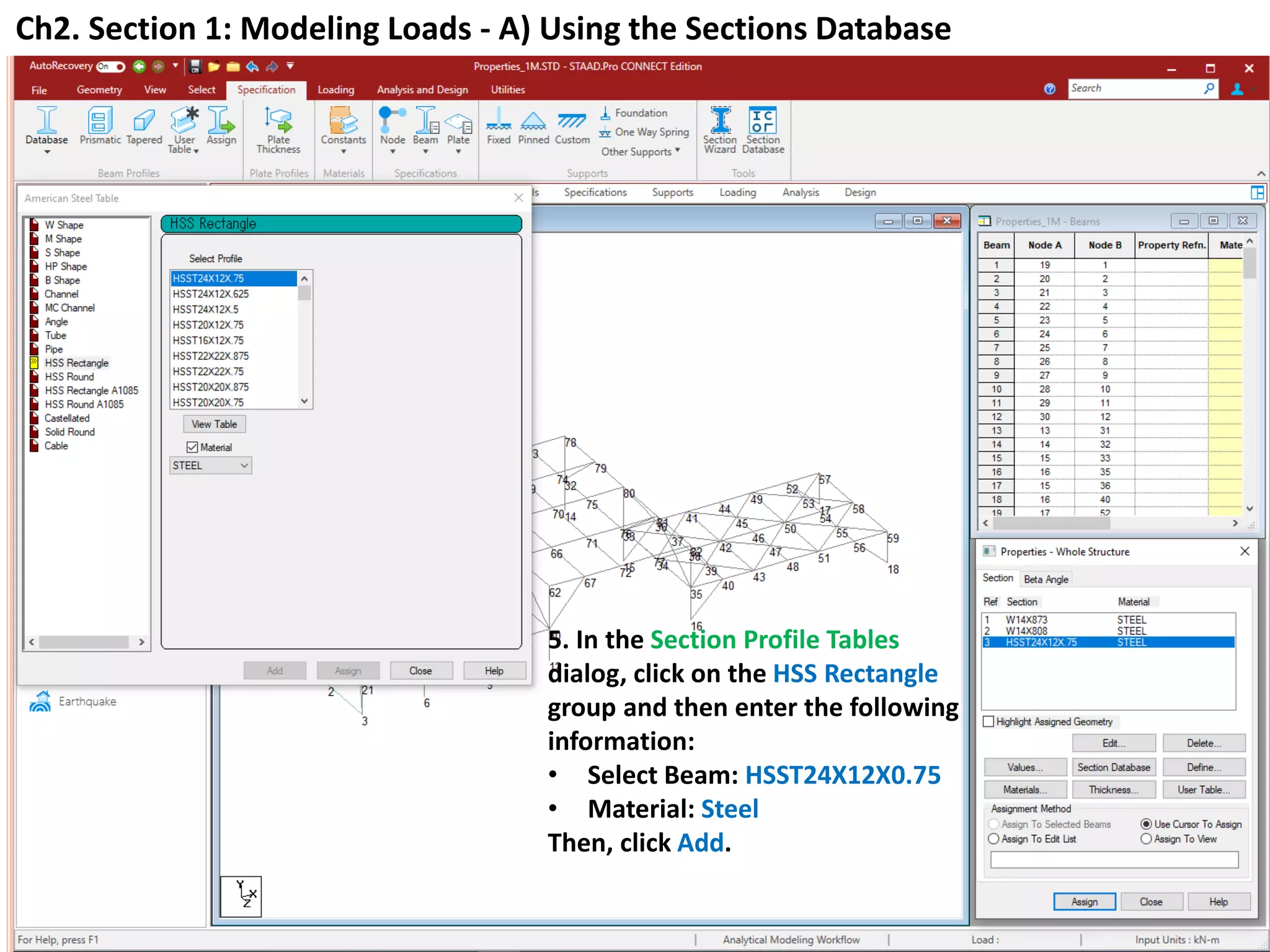The image size is (1270, 952).
Task: Expand the Database dropdown arrow
Action: point(47,152)
